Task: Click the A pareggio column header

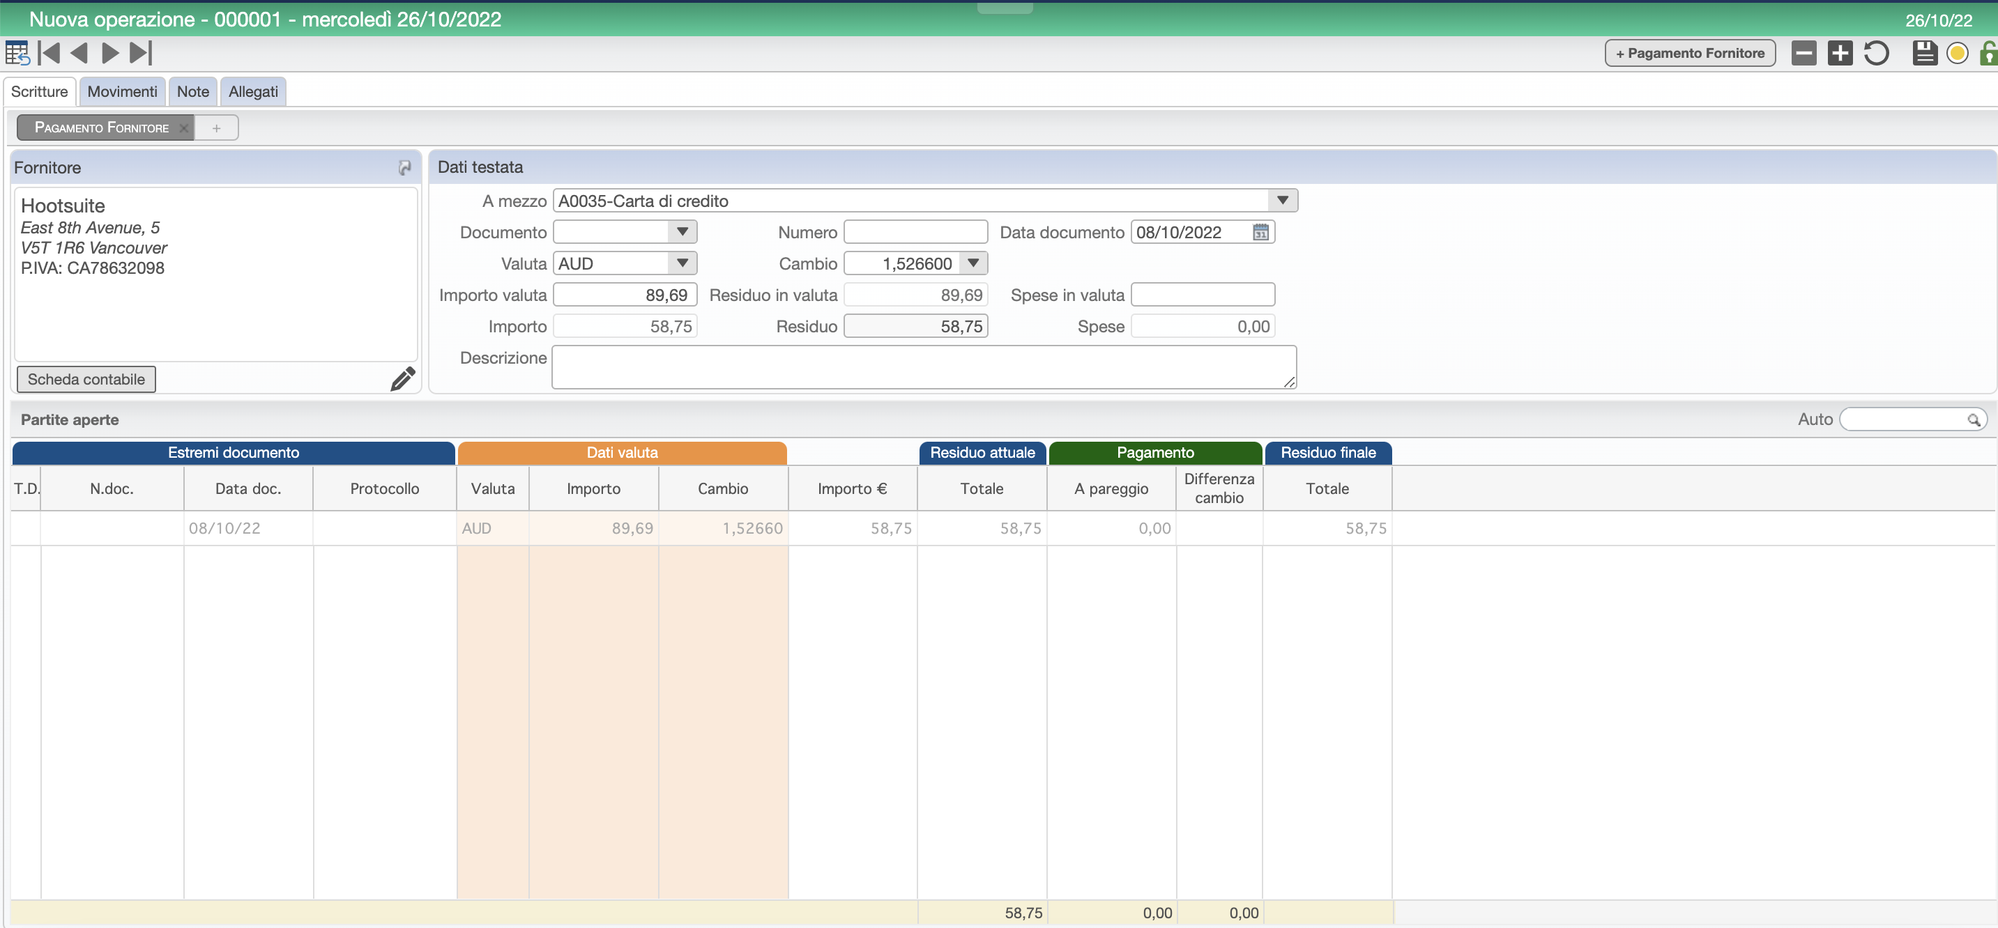Action: [x=1111, y=488]
